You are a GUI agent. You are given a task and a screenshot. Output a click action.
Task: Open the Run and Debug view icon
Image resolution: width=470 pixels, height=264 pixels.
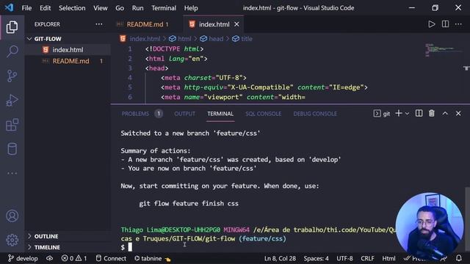point(12,100)
